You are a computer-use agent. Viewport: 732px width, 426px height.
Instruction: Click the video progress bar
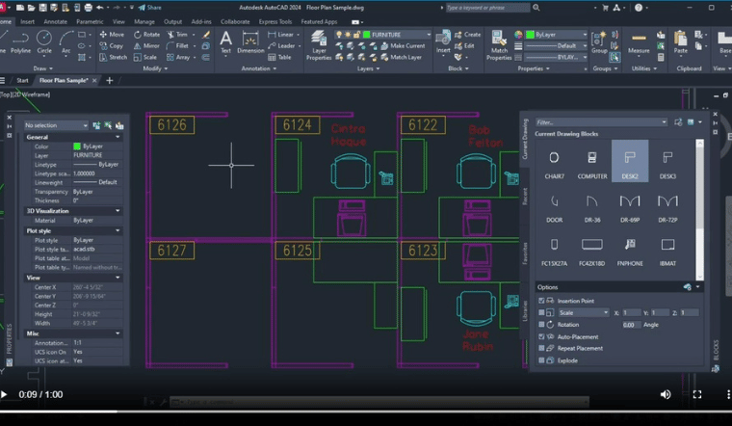[366, 412]
